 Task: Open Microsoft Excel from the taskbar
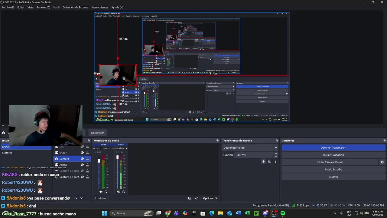(247, 213)
